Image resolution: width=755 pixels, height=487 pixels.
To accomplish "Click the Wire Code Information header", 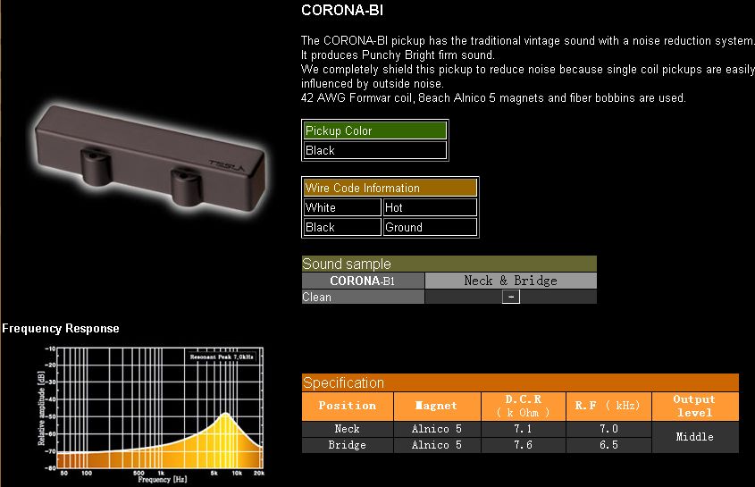I will (x=390, y=188).
